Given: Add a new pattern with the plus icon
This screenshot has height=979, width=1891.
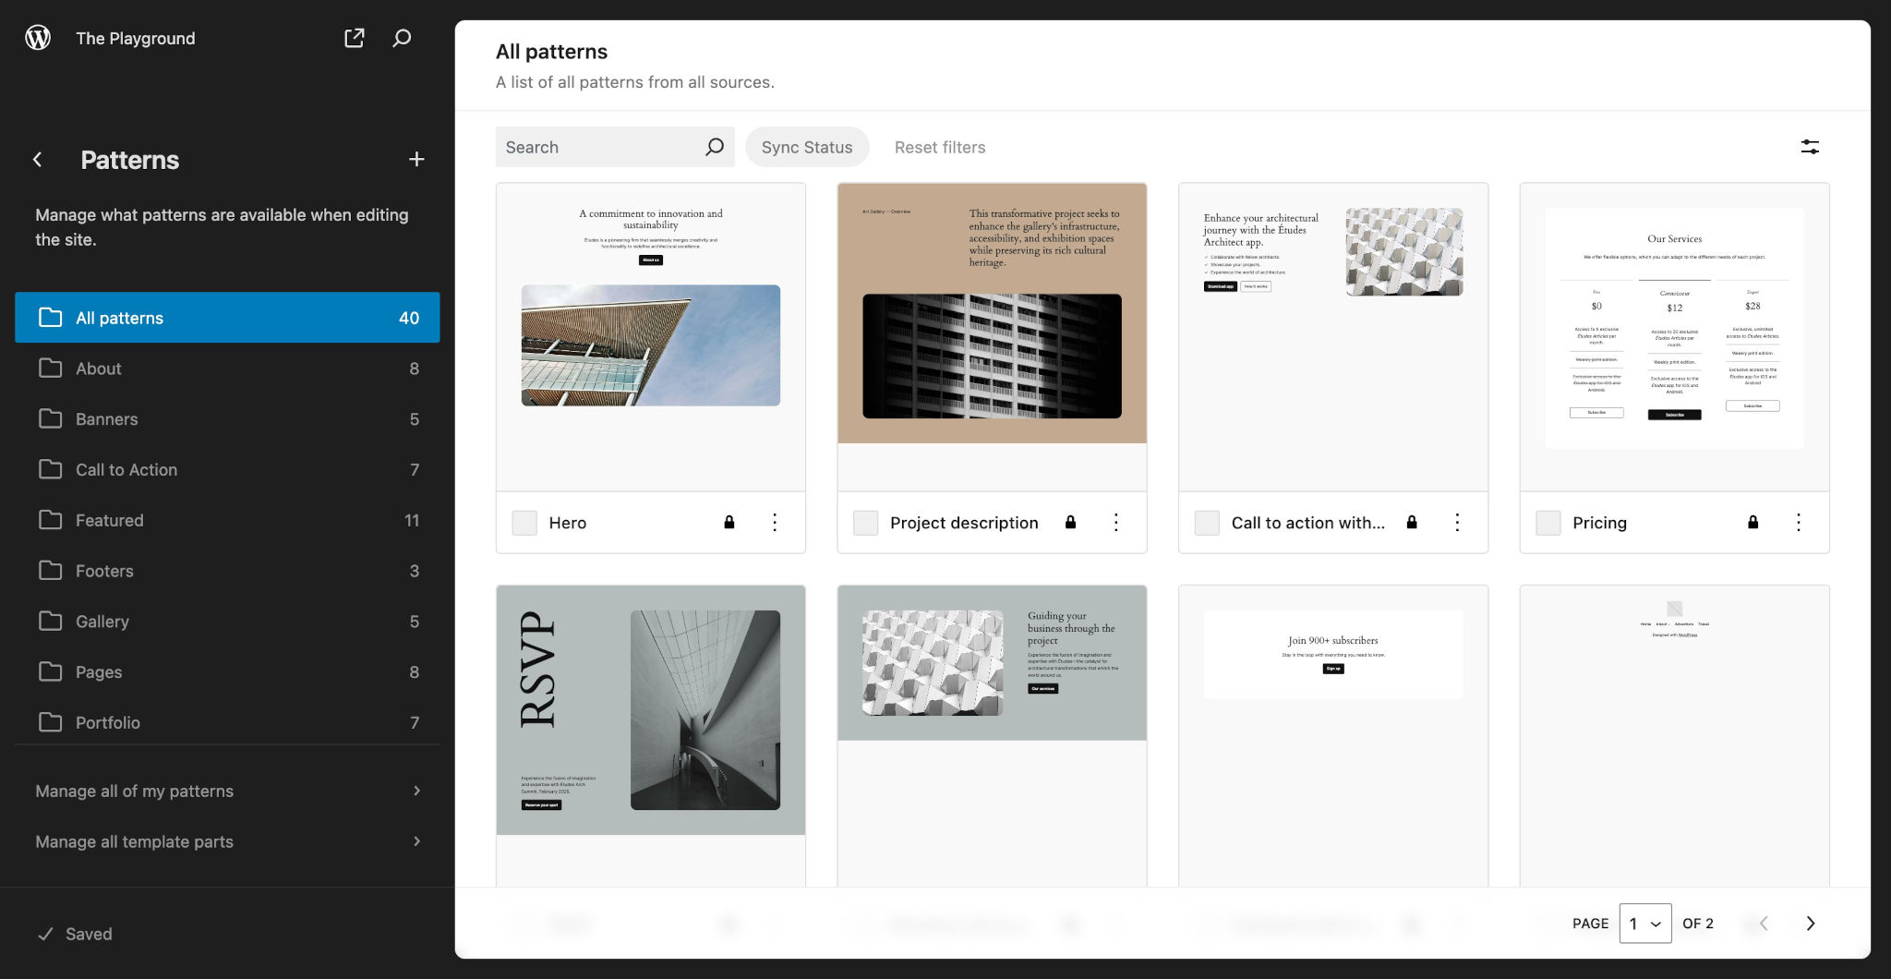Looking at the screenshot, I should 416,159.
